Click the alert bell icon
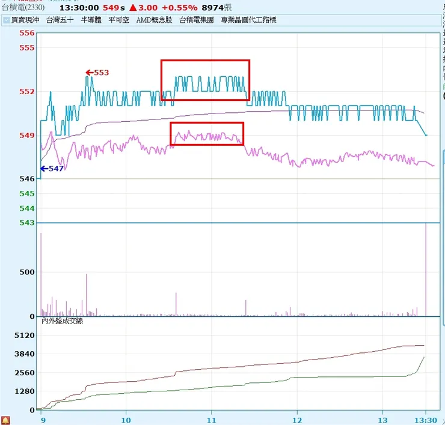The width and height of the screenshot is (445, 425). pyautogui.click(x=5, y=420)
